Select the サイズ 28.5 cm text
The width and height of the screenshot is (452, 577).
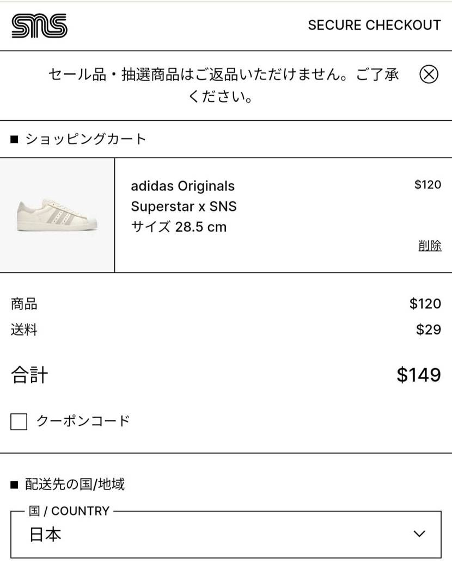point(178,227)
